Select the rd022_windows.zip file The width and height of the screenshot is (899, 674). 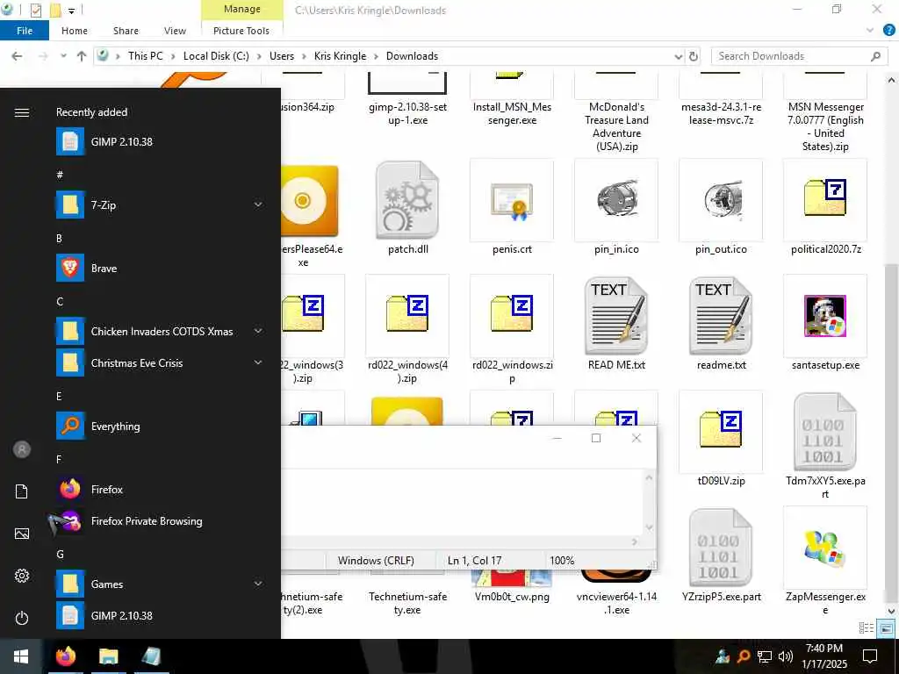(512, 330)
